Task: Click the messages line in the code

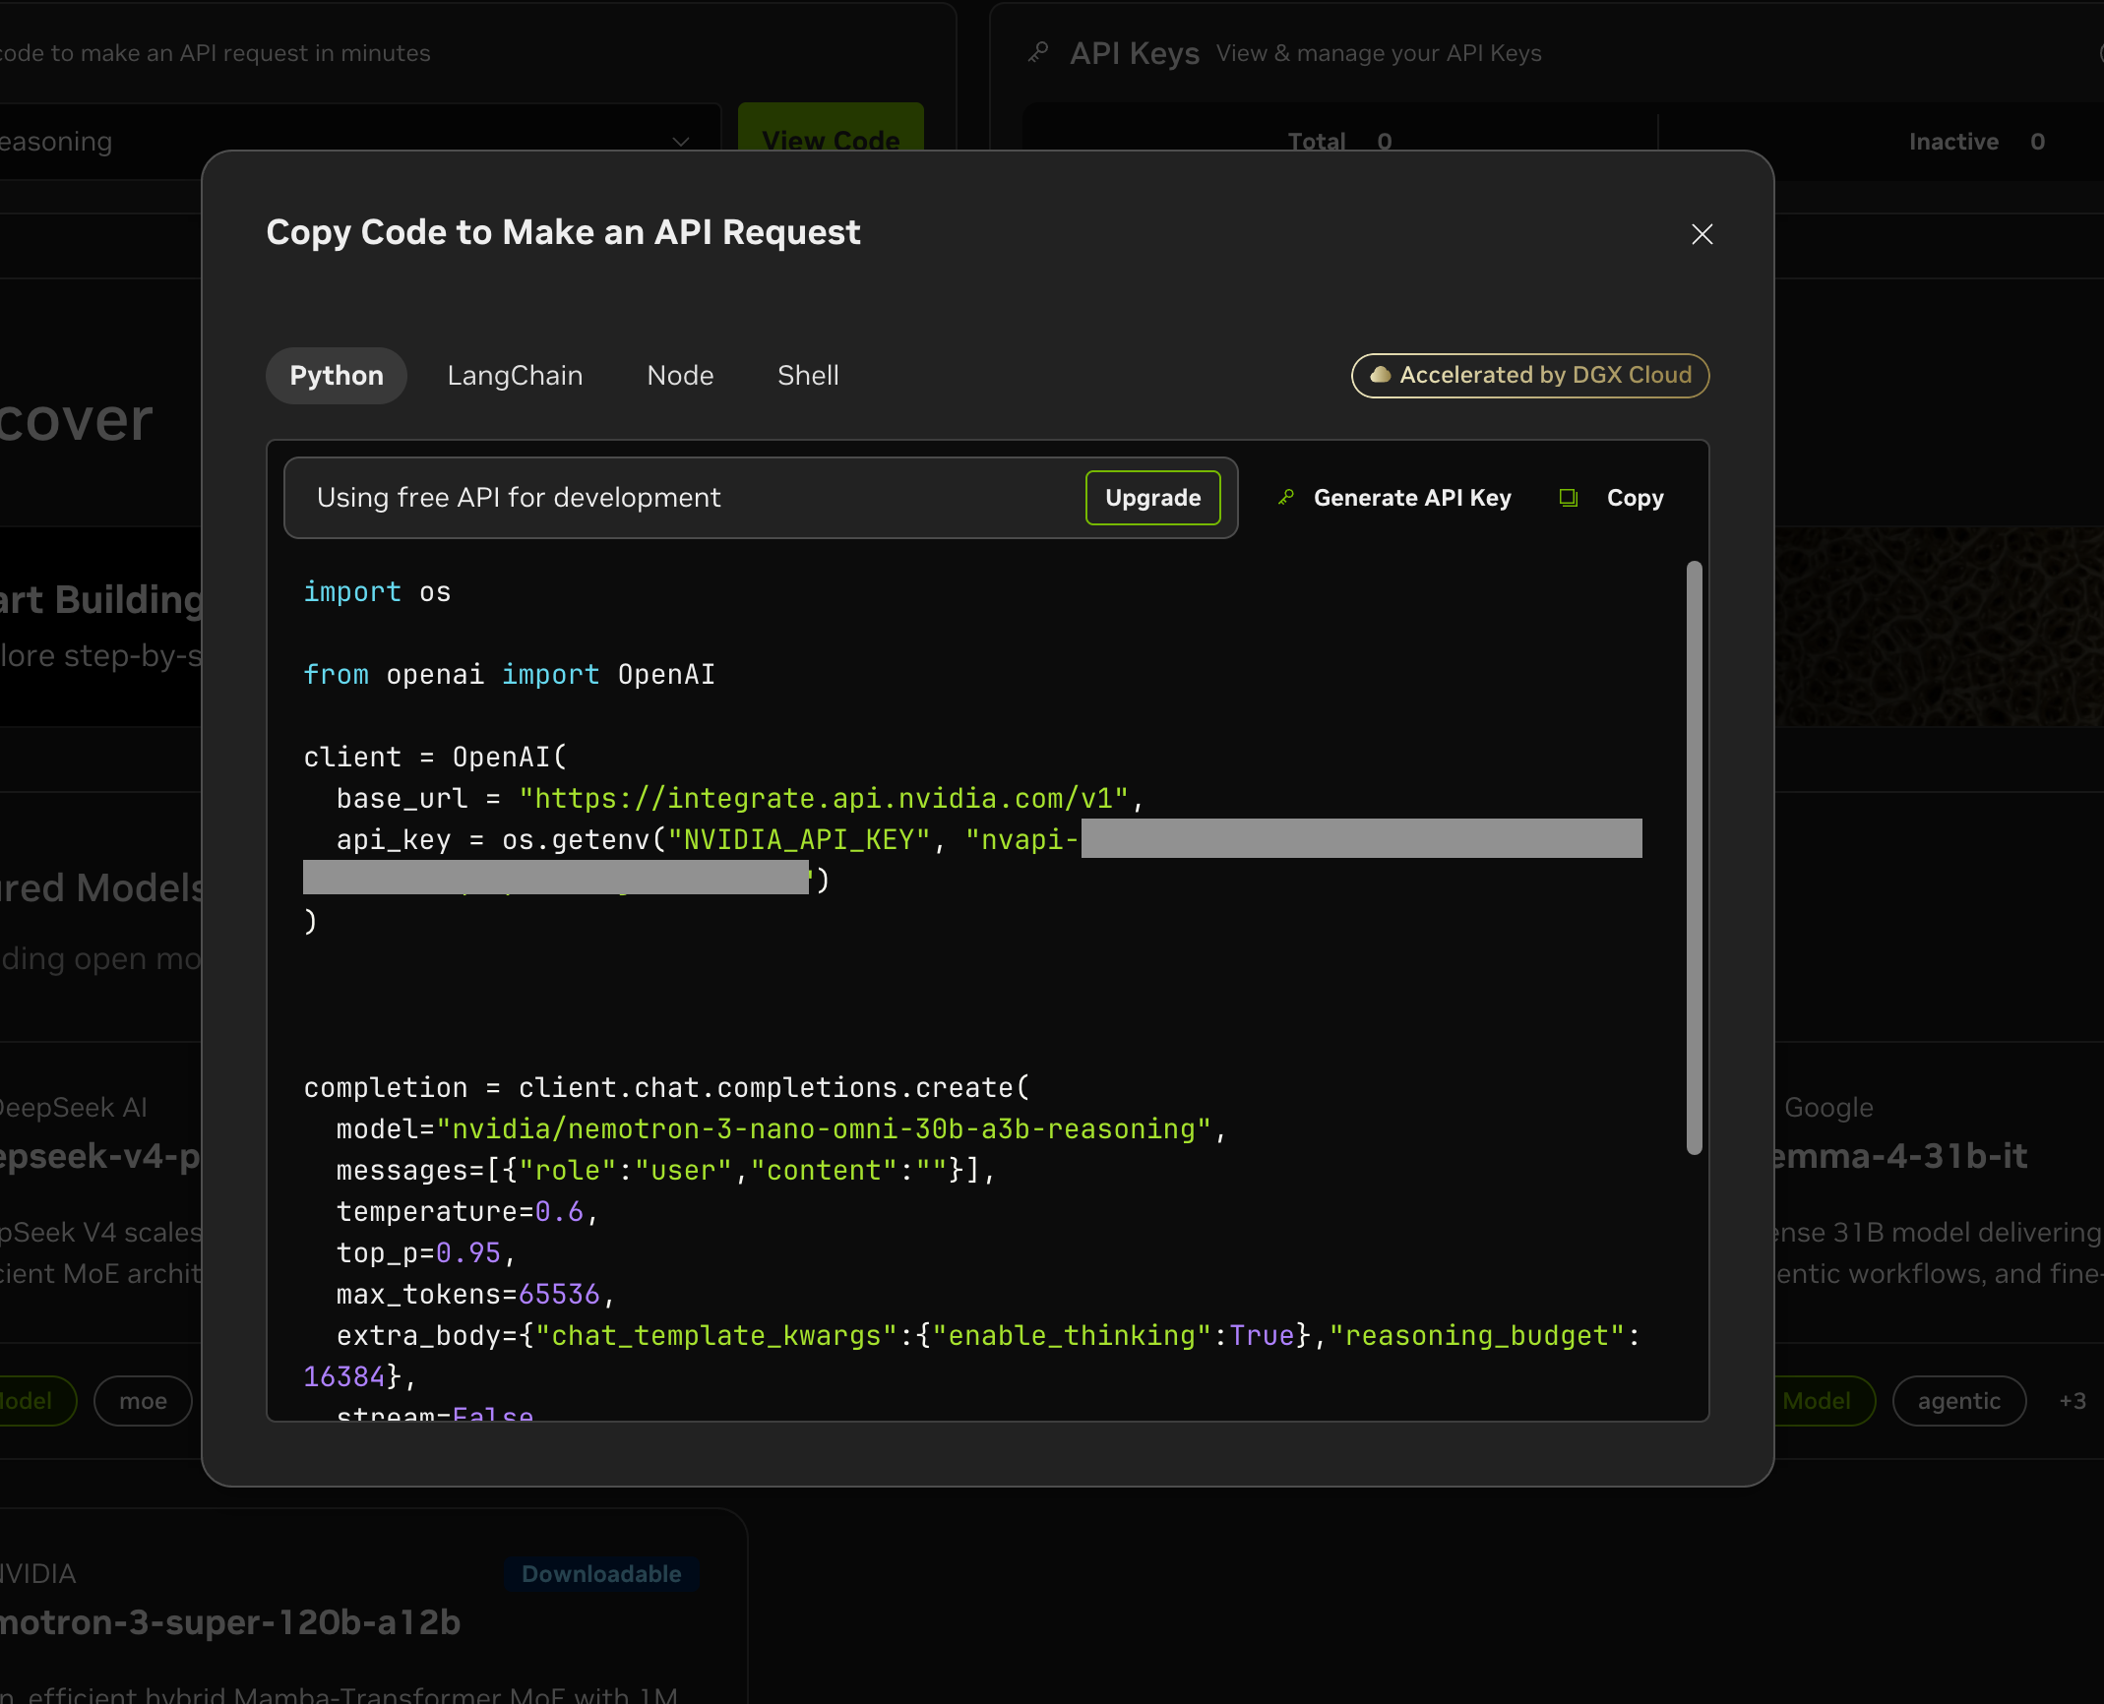Action: (666, 1170)
